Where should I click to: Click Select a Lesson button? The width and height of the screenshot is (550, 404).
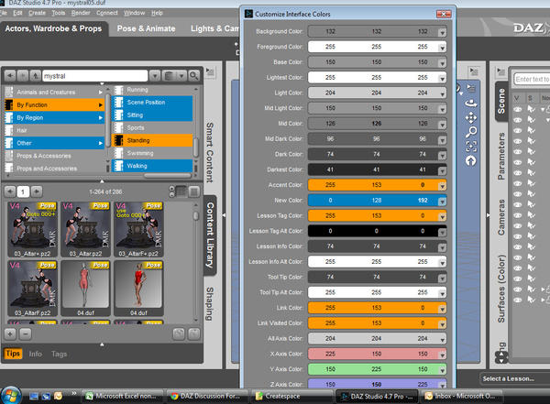pyautogui.click(x=509, y=378)
